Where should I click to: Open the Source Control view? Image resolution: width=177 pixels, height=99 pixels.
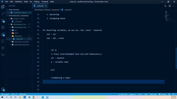[3, 21]
